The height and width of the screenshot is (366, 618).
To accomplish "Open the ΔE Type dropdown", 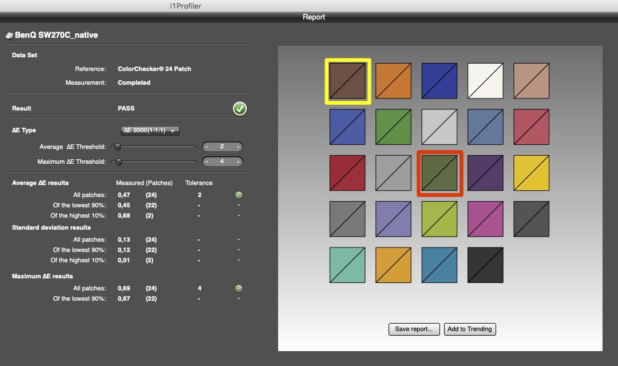I will coord(150,131).
